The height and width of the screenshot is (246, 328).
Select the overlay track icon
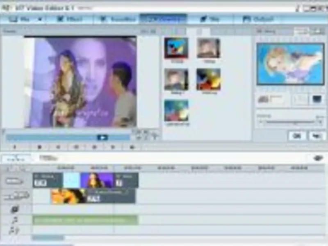(x=16, y=196)
